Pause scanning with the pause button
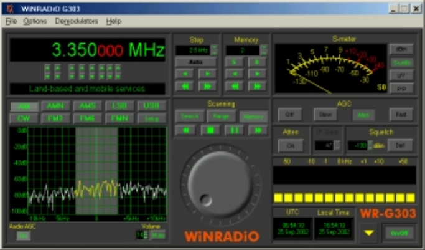 coord(234,130)
